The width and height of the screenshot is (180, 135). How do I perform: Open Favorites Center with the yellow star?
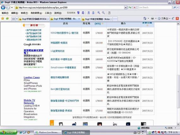click(x=3, y=18)
